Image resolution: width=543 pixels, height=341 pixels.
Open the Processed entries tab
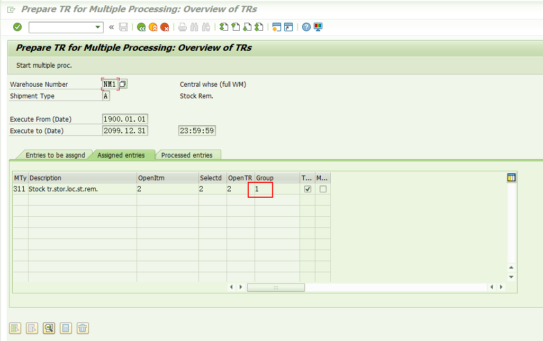187,155
